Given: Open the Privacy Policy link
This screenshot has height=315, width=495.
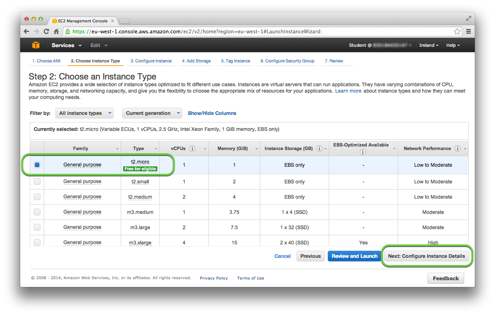Looking at the screenshot, I should coord(214,278).
